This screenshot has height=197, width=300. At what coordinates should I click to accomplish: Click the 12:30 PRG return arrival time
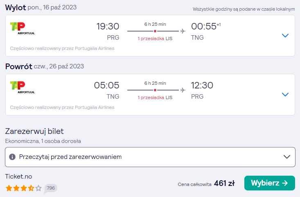[x=202, y=90]
